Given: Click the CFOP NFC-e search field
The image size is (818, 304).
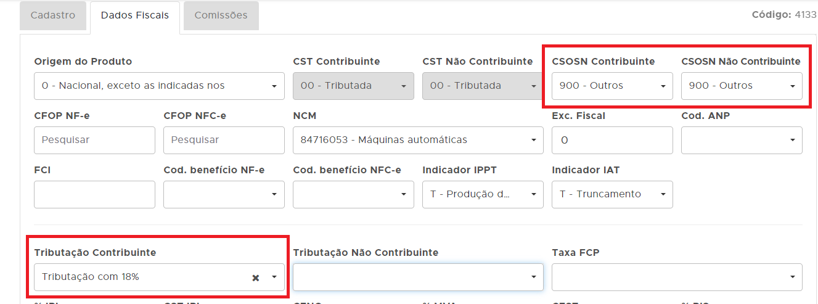Looking at the screenshot, I should [x=224, y=140].
